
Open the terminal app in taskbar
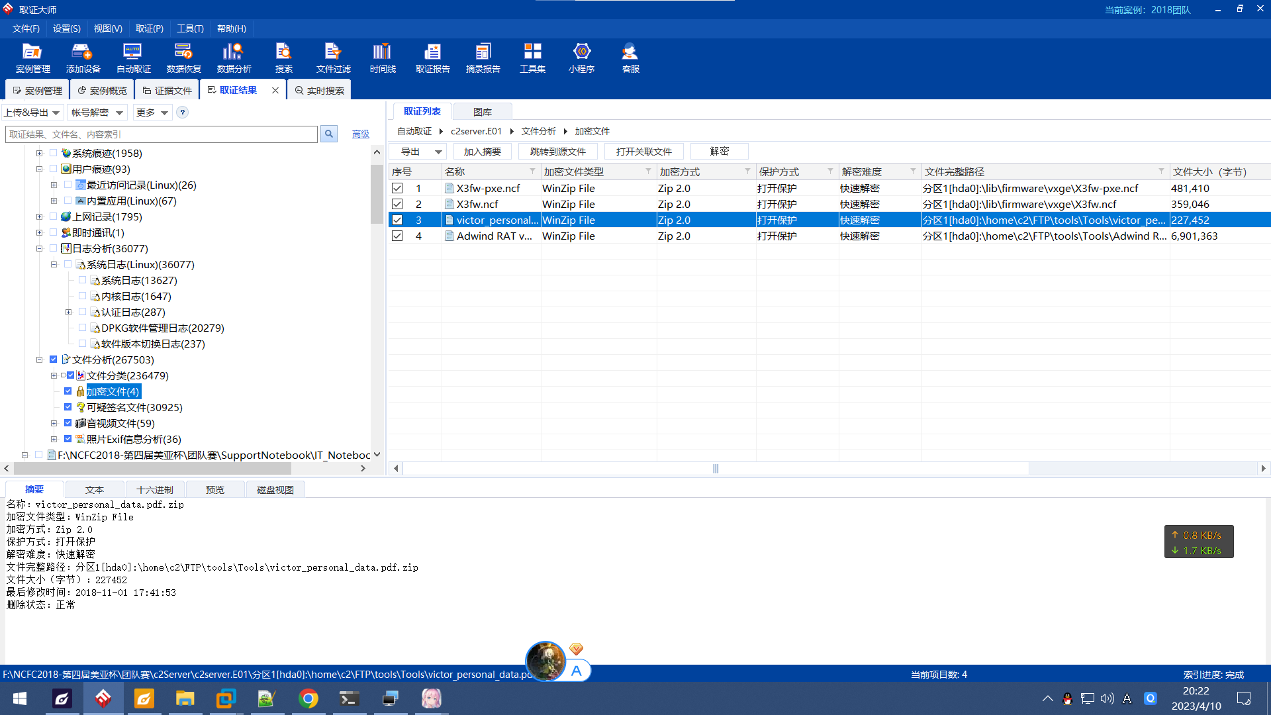349,698
